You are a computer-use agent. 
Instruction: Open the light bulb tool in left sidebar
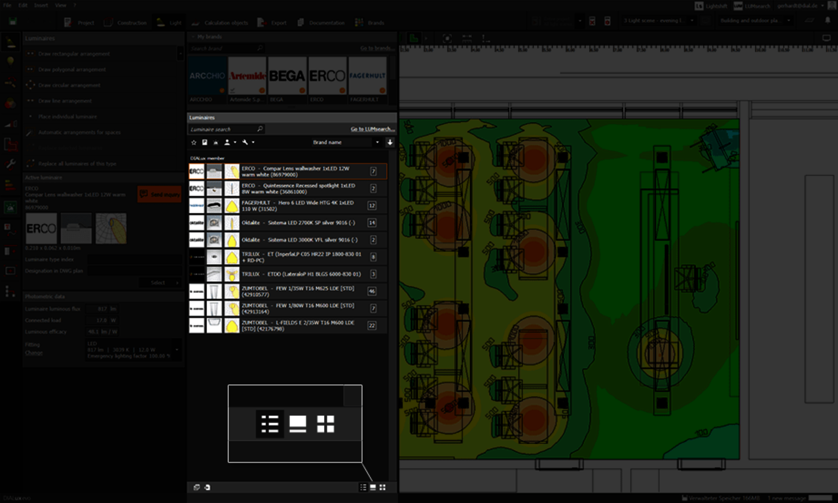click(x=10, y=62)
